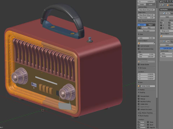Click the modifier context icon beside pin
This screenshot has height=129, width=173.
coord(163,5)
